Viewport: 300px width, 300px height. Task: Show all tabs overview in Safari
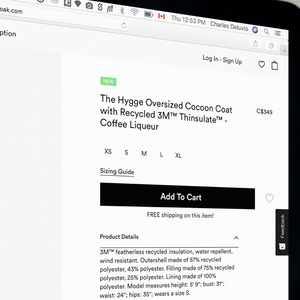pyautogui.click(x=271, y=46)
